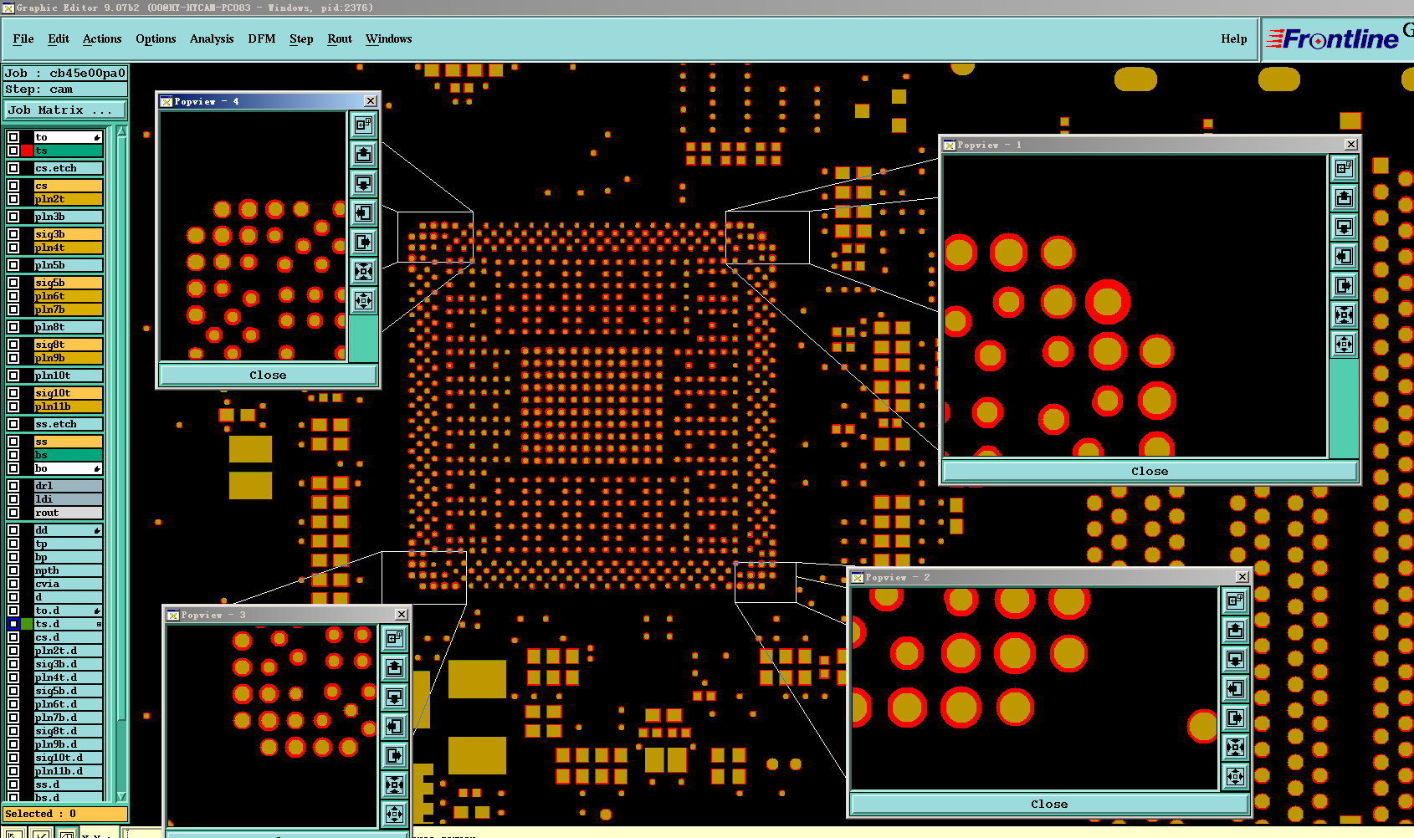The width and height of the screenshot is (1414, 838).
Task: Click inward-arrows zoom icon in Popview 4
Action: tap(363, 271)
